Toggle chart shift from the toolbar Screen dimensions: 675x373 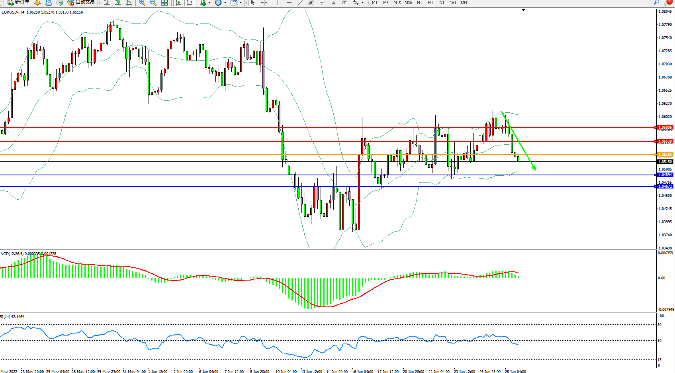[190, 3]
